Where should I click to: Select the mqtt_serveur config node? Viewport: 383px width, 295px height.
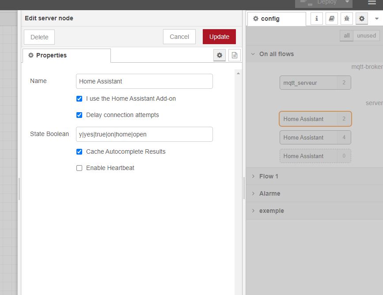pos(315,83)
